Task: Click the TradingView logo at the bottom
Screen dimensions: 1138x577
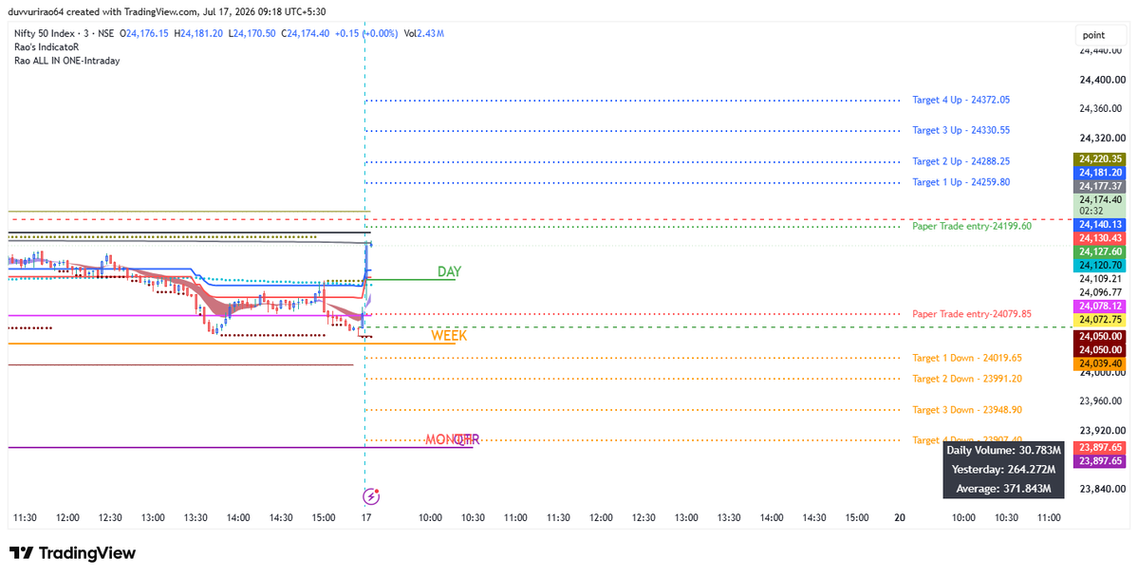Action: [x=72, y=553]
